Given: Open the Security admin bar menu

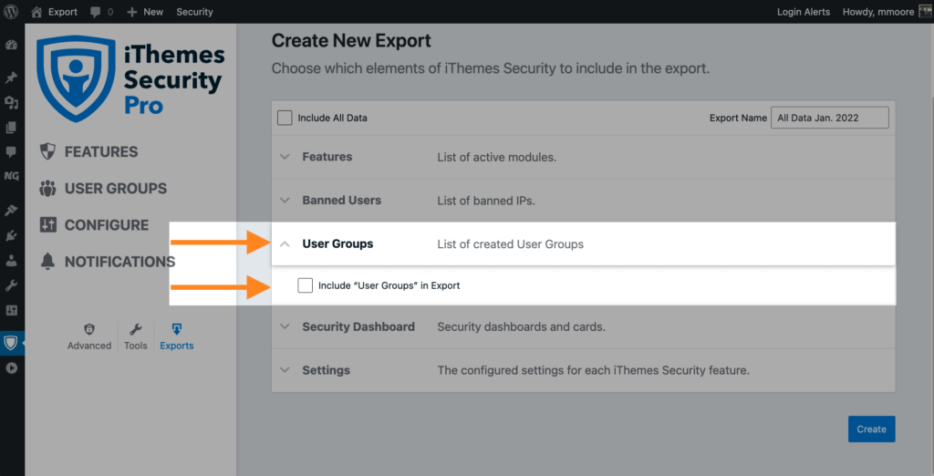Looking at the screenshot, I should coord(194,12).
